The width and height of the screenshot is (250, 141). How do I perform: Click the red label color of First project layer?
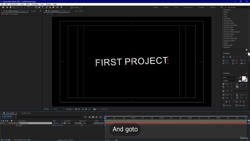[x=12, y=123]
